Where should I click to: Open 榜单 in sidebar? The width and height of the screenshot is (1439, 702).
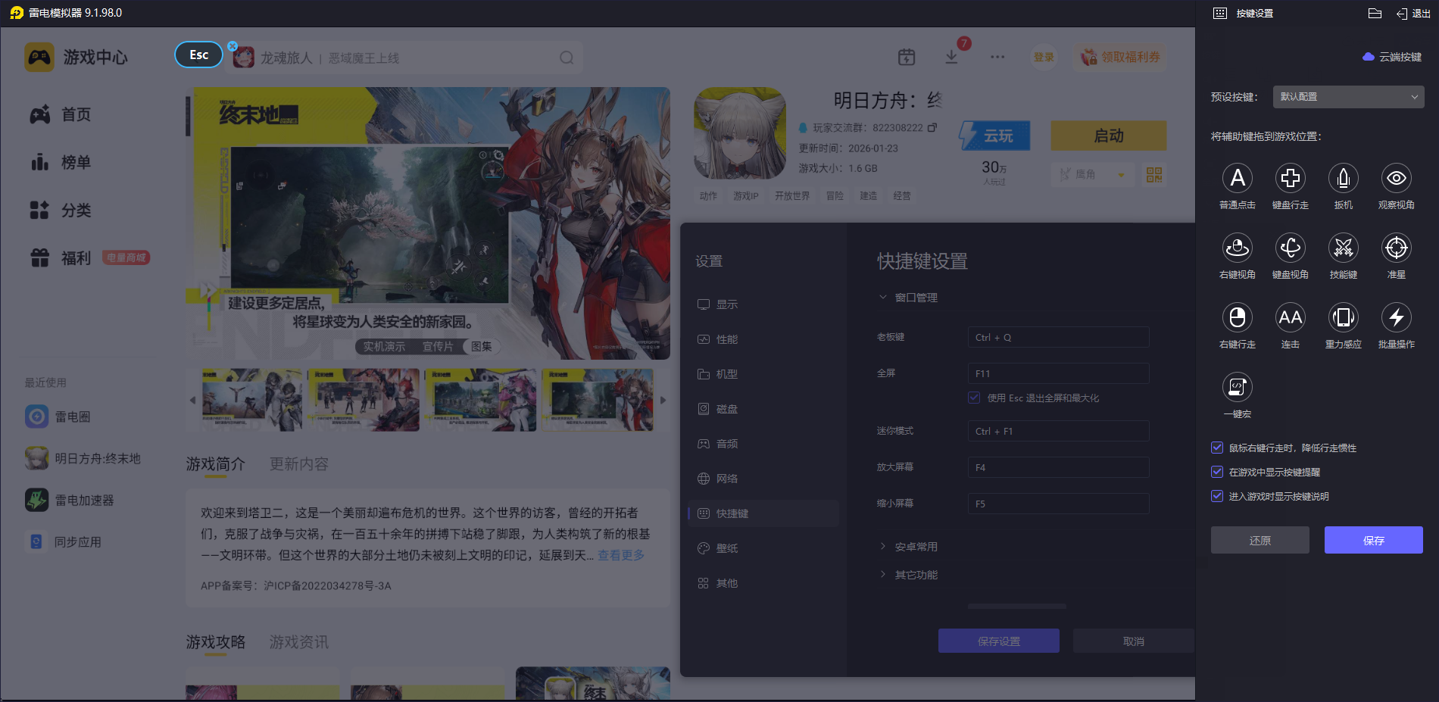coord(61,162)
